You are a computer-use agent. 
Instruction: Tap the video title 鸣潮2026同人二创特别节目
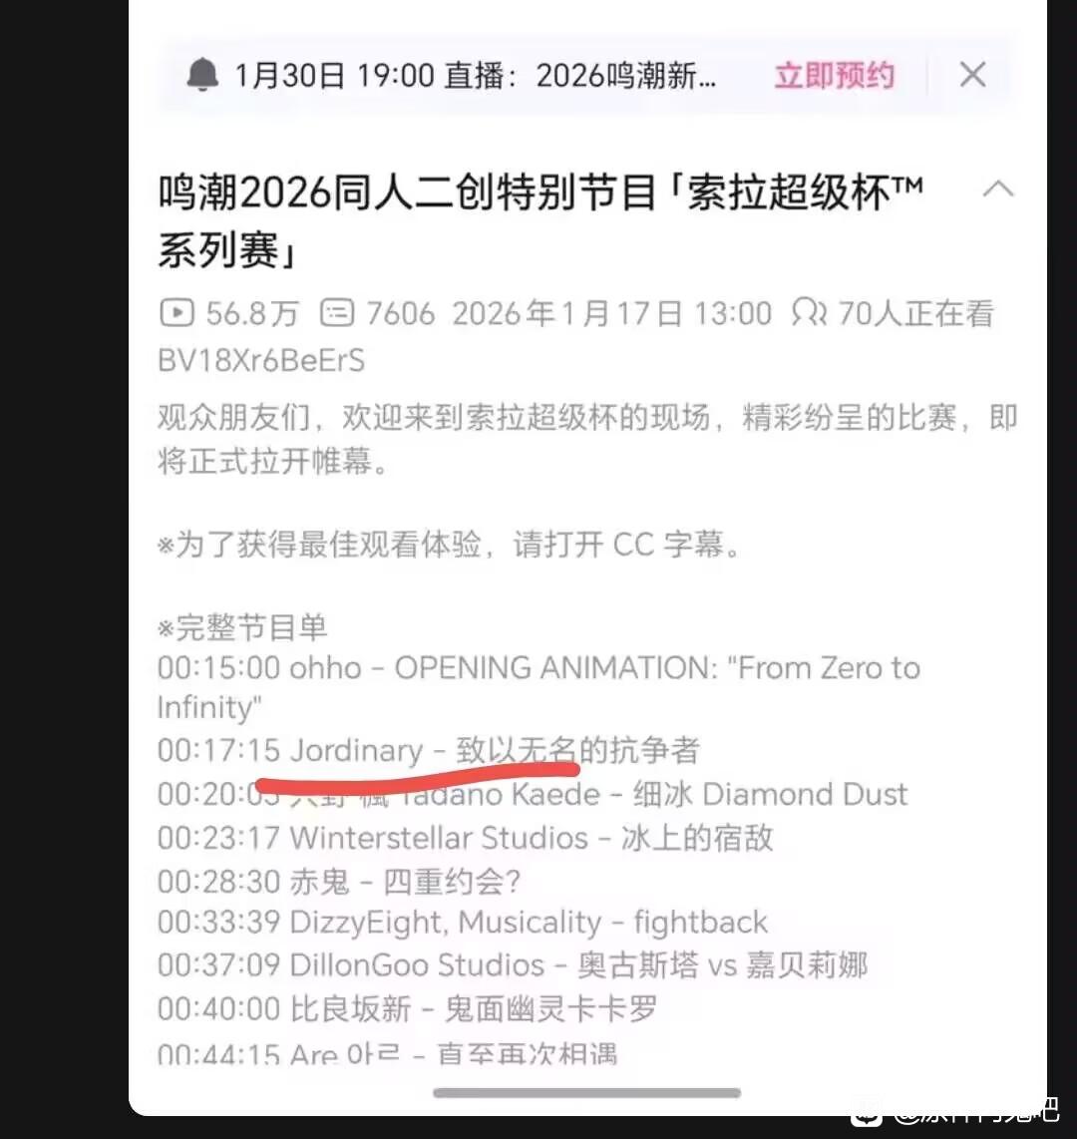409,193
